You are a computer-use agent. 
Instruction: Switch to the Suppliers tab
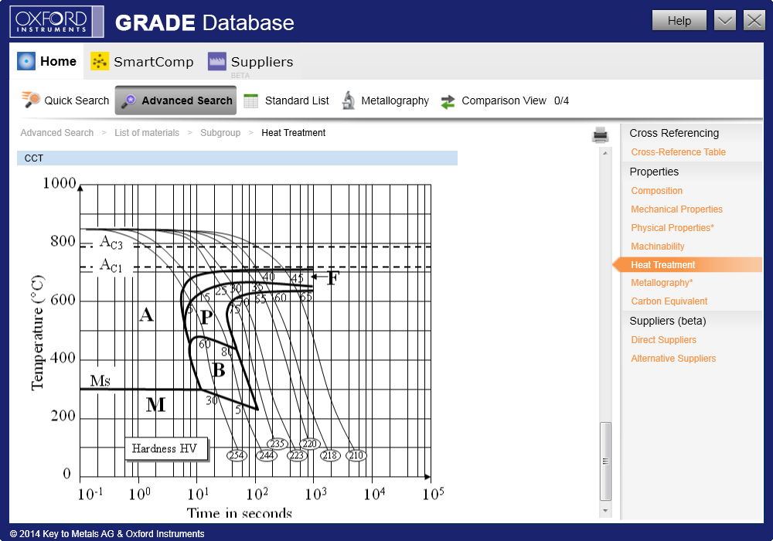(250, 62)
